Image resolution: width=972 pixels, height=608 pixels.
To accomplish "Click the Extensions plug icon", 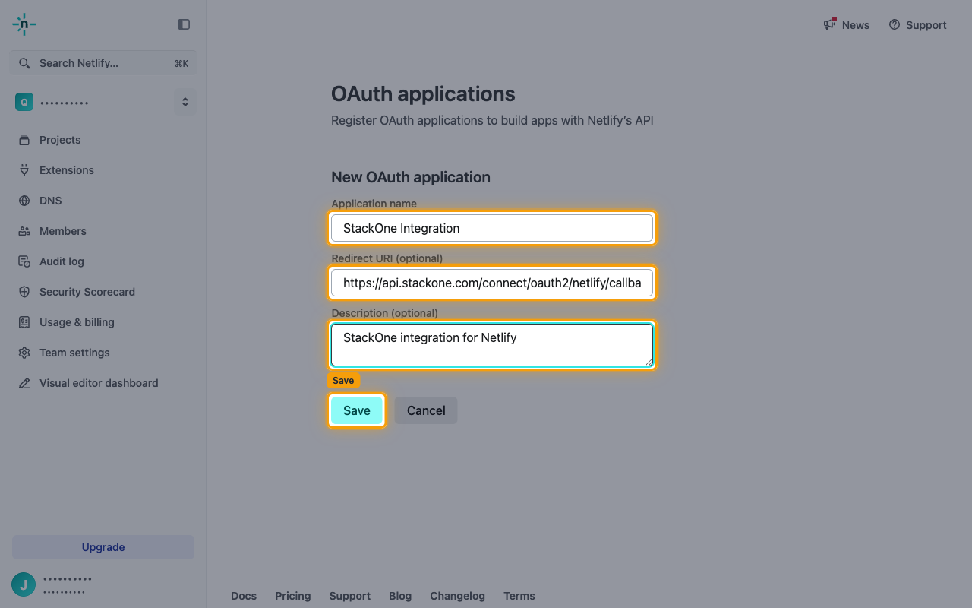I will click(24, 170).
